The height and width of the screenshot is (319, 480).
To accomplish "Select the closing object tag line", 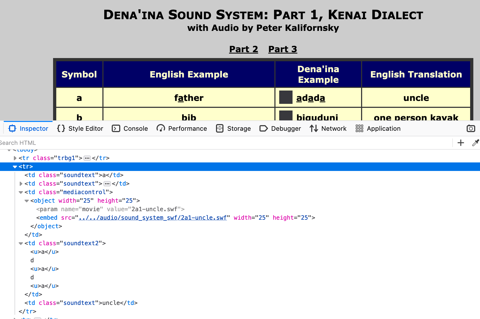I will point(46,226).
